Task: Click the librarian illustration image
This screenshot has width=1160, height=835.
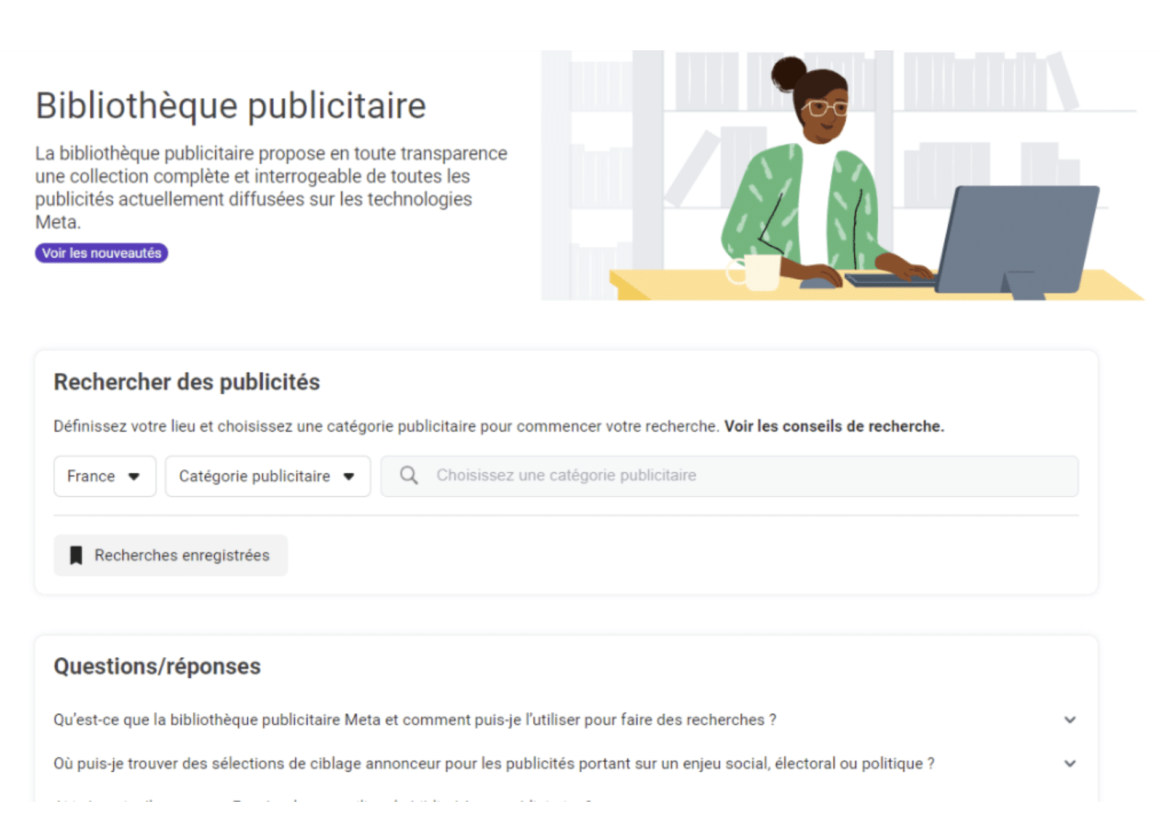Action: point(842,175)
